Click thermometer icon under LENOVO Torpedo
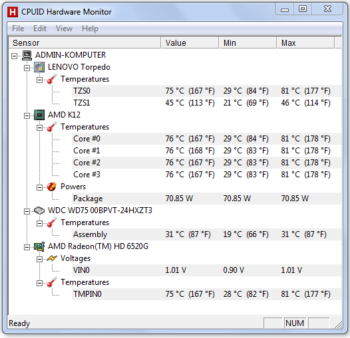Screen dimensions: 350x338 click(x=52, y=79)
